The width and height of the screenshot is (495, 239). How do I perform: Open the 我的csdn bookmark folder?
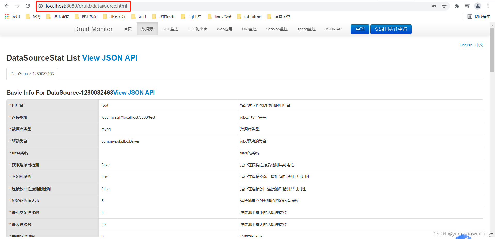tap(164, 17)
